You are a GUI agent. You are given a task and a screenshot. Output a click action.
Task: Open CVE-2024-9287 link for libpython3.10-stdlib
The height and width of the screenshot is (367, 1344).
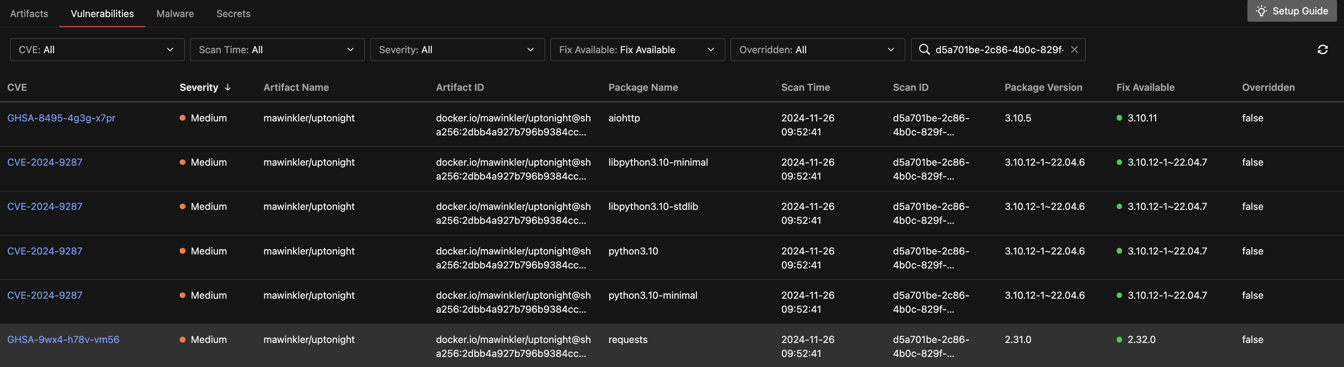click(x=45, y=207)
